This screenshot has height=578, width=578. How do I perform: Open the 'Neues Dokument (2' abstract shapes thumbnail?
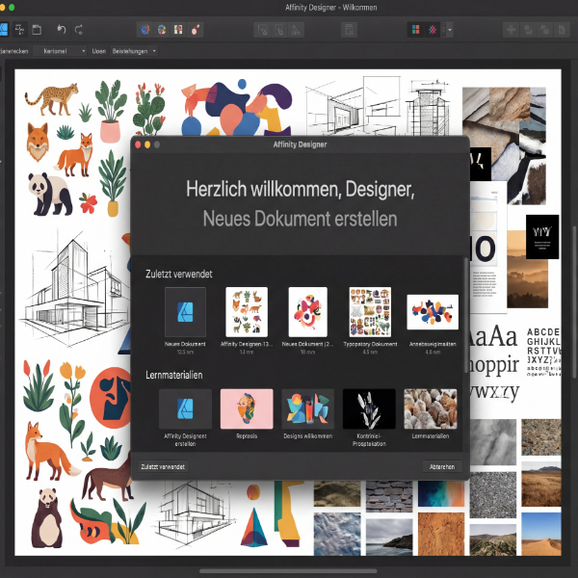[308, 312]
